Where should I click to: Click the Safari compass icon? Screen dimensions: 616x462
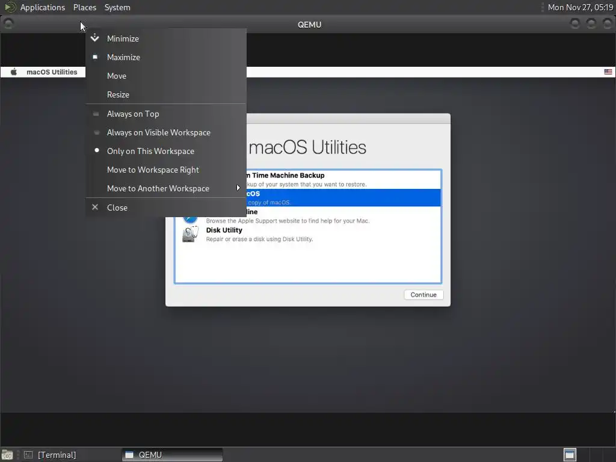point(191,220)
